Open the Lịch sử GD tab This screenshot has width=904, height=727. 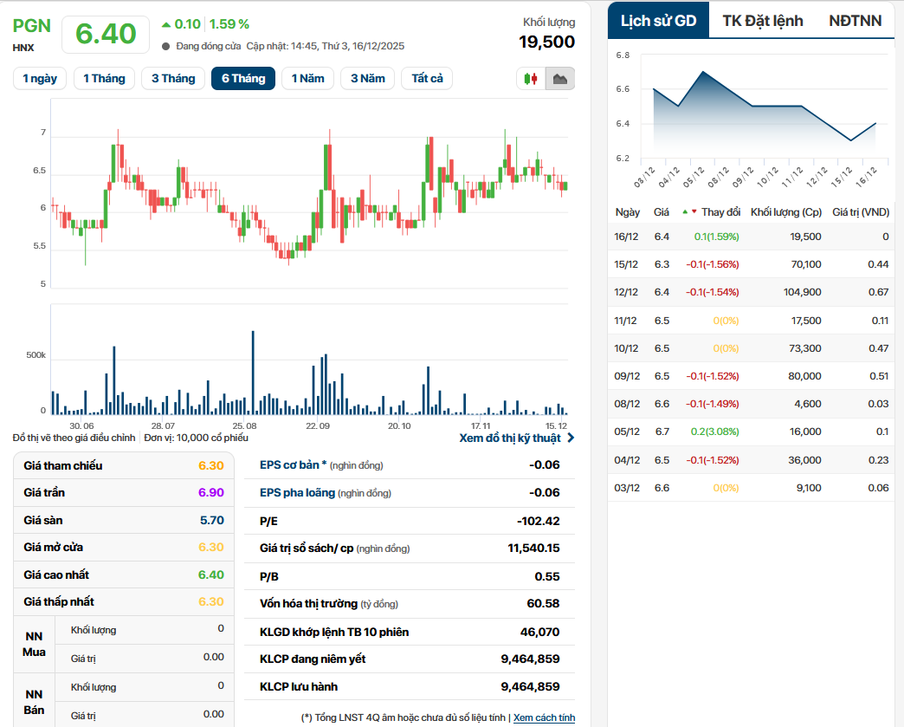click(x=658, y=21)
